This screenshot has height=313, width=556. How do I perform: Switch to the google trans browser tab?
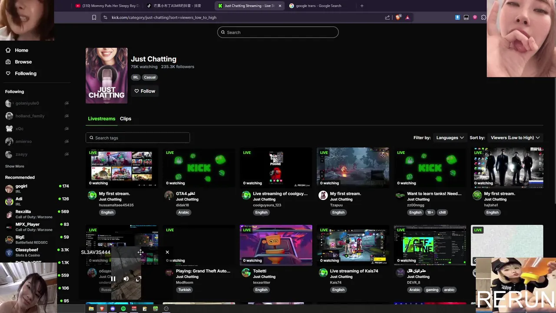point(319,6)
